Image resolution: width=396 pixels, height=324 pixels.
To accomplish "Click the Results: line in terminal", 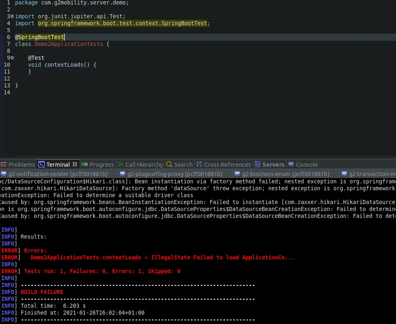I will [x=34, y=237].
